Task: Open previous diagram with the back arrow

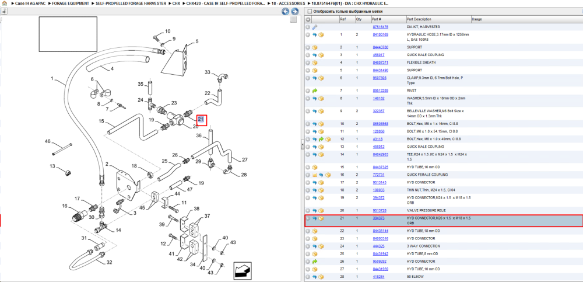Action: (x=285, y=12)
